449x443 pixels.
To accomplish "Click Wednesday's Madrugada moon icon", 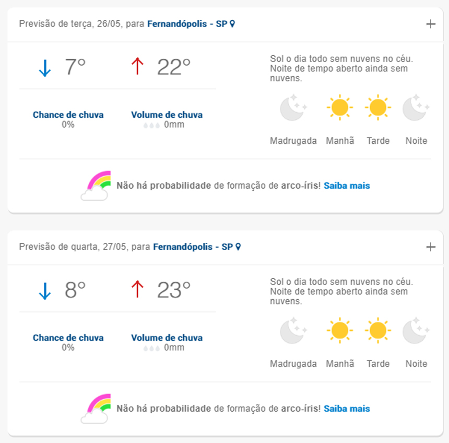I will pyautogui.click(x=293, y=331).
